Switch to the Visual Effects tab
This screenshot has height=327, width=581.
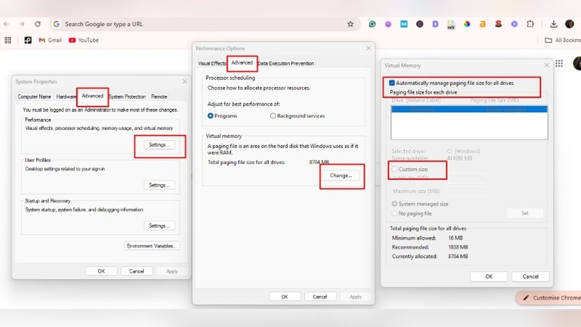click(211, 63)
